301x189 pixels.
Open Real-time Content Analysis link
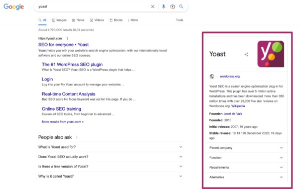tap(69, 94)
